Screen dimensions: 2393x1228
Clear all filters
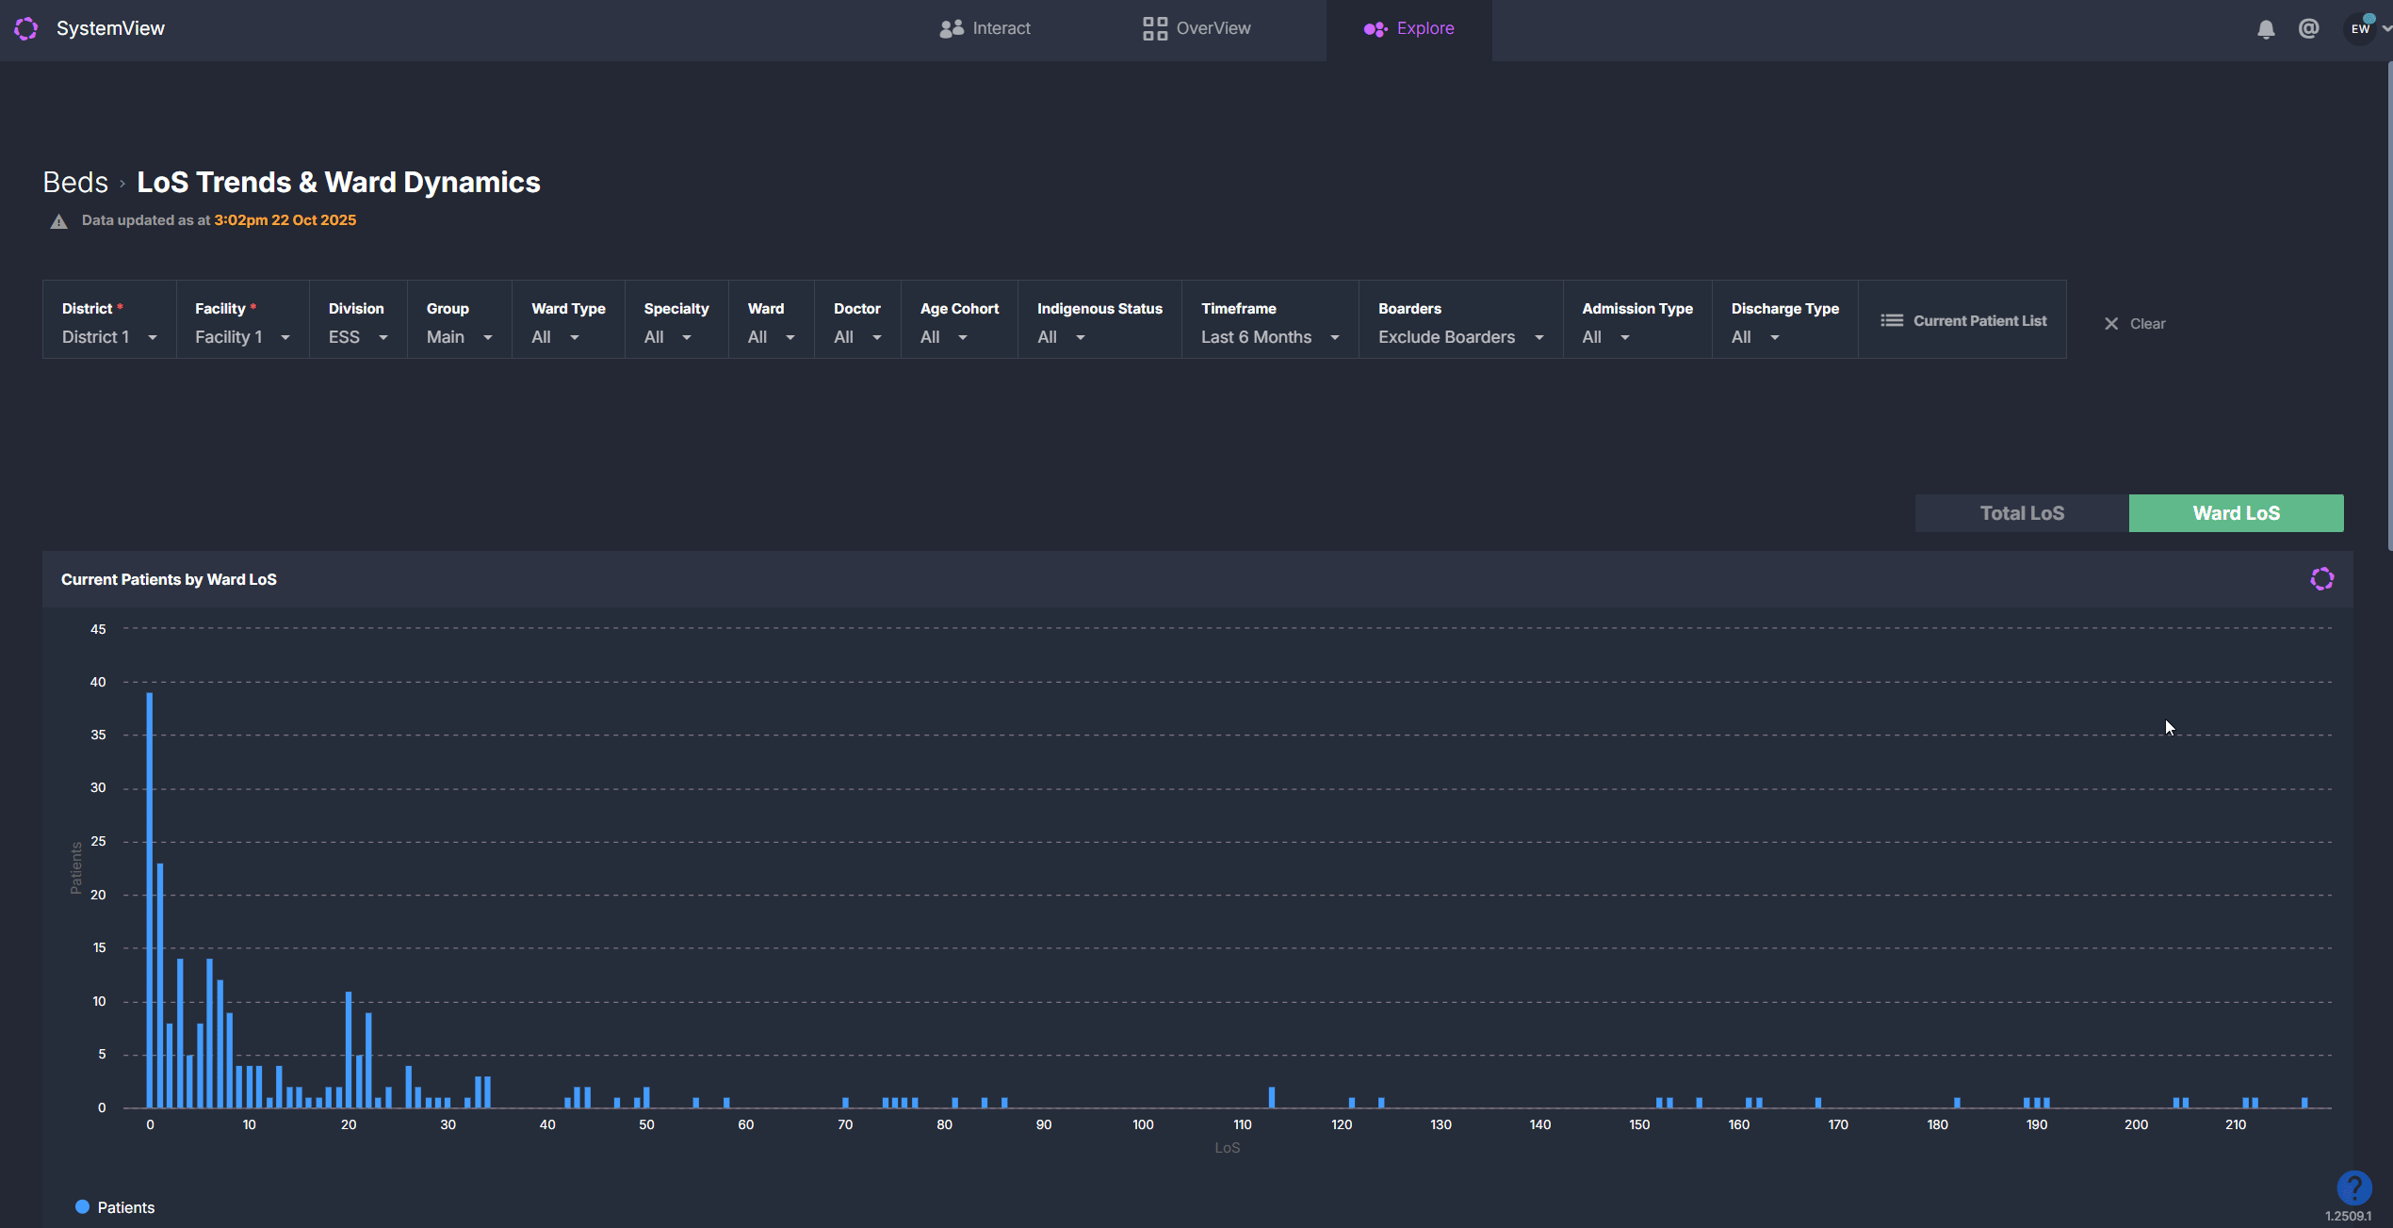point(2135,323)
